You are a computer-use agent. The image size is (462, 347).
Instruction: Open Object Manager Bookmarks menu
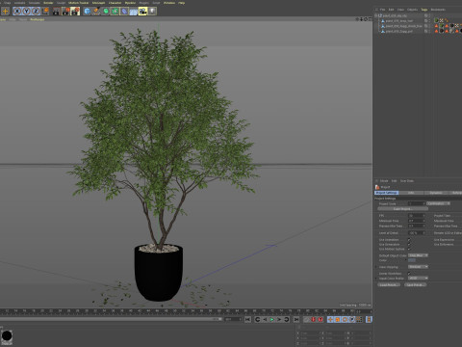click(x=438, y=10)
